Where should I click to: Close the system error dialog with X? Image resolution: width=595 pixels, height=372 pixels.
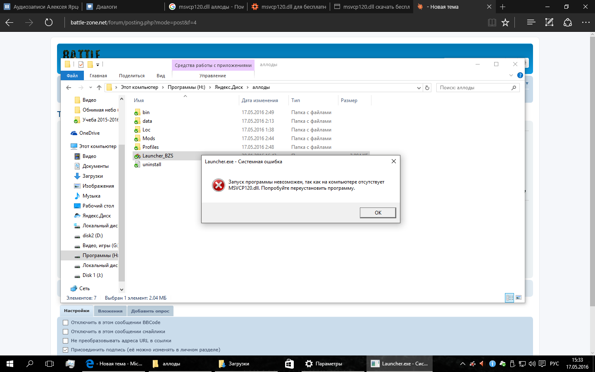(x=393, y=161)
